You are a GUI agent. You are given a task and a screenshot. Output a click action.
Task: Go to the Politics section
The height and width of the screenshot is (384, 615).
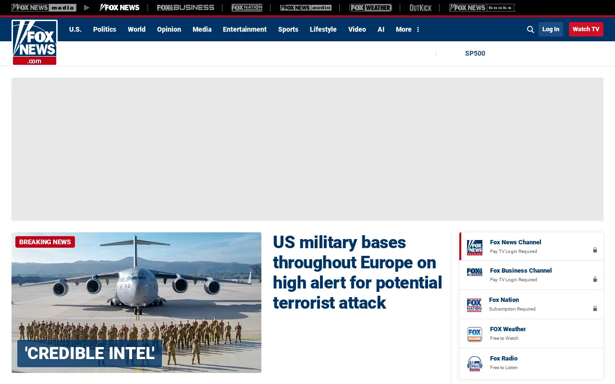[105, 29]
